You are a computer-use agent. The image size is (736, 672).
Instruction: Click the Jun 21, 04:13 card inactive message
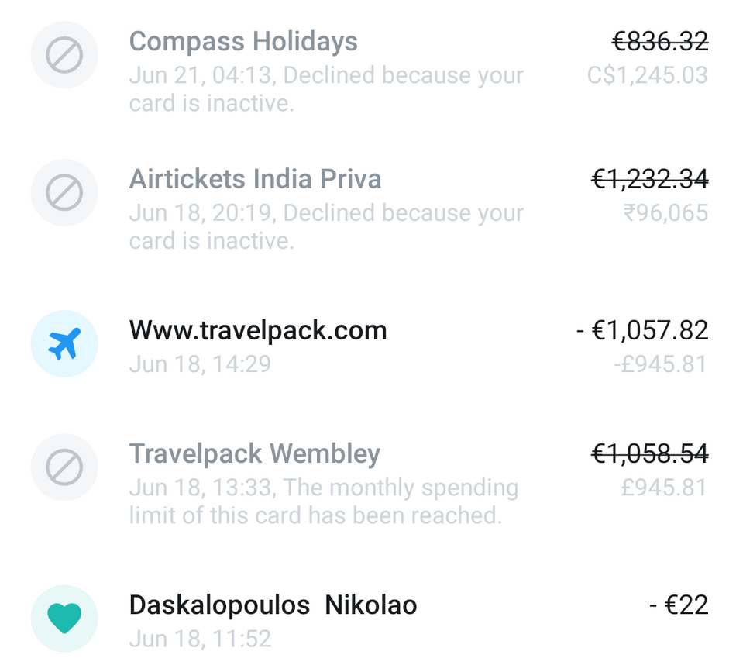tap(326, 89)
